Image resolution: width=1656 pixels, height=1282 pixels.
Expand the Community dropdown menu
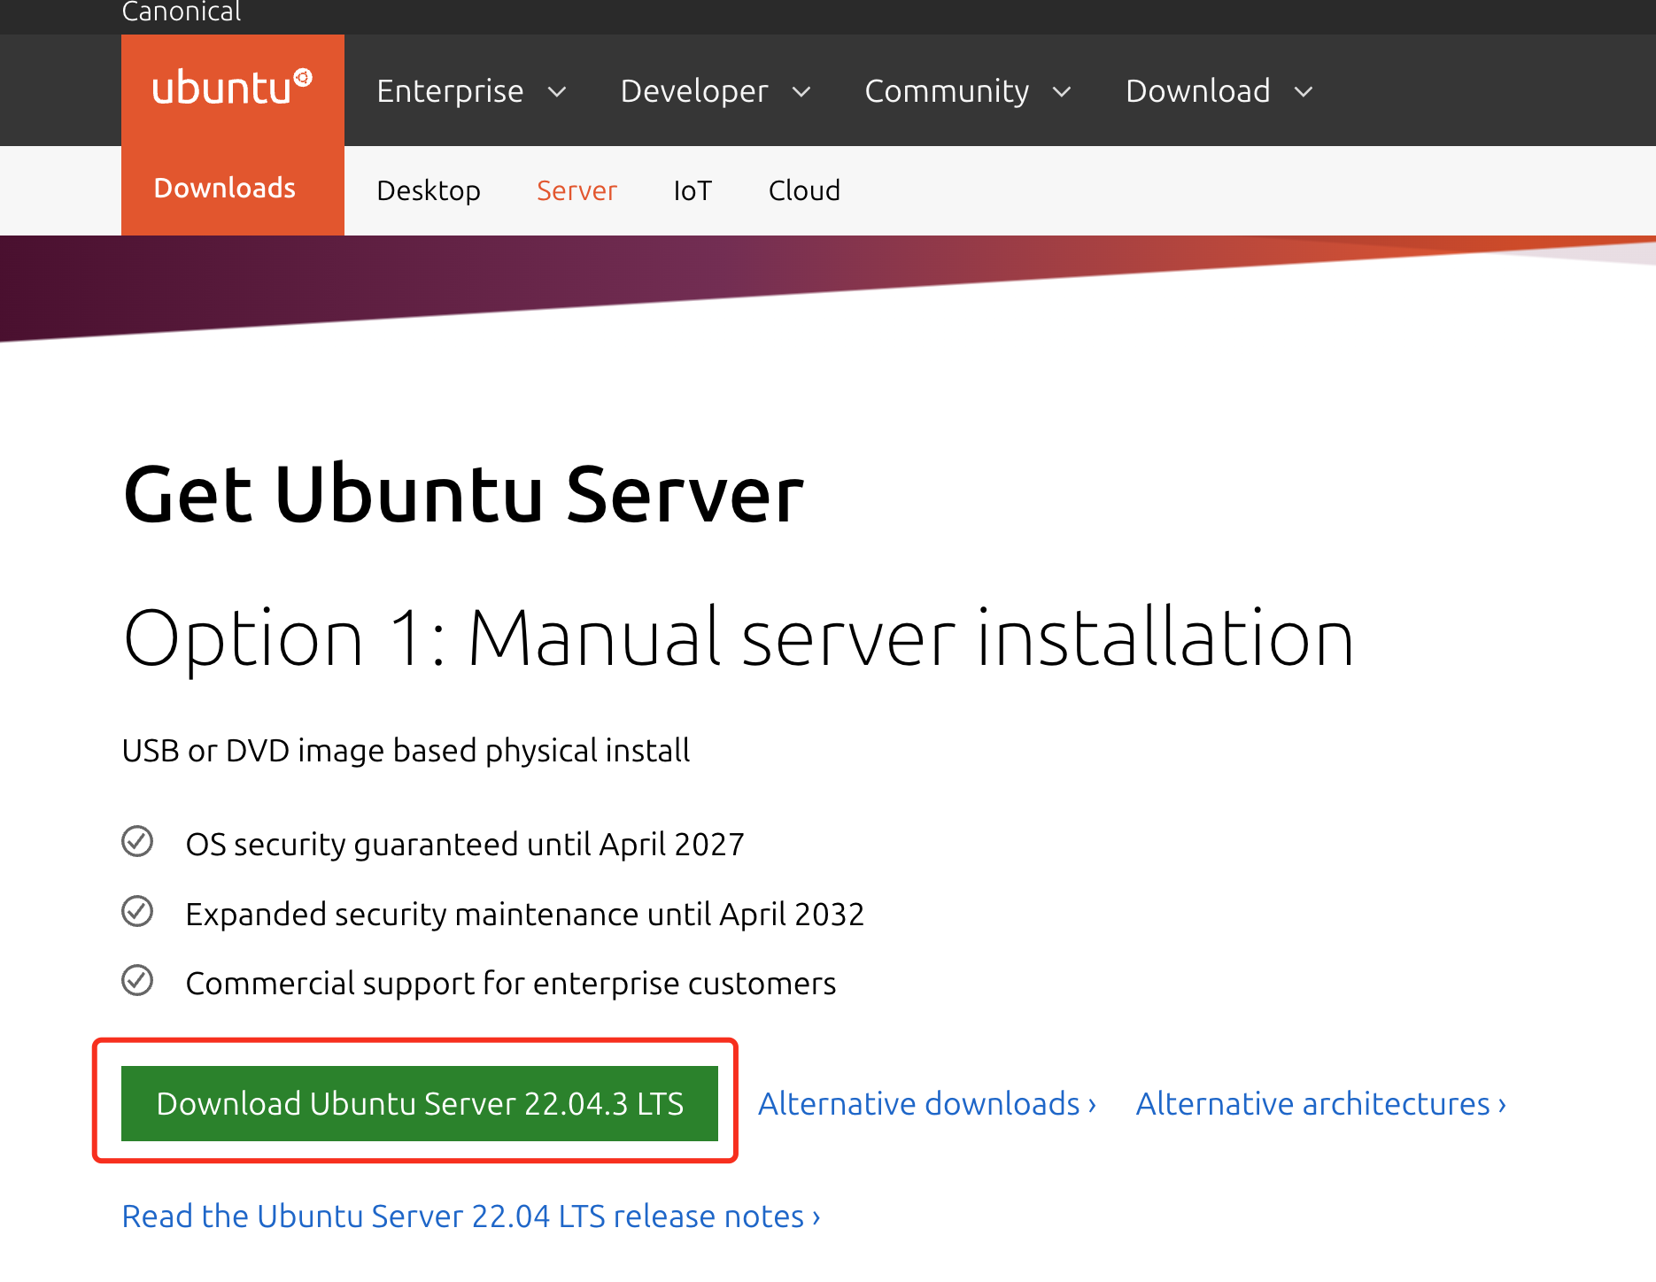(969, 89)
